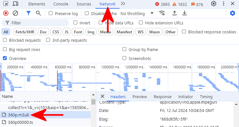This screenshot has width=239, height=127.
Task: Open the network search magnifier
Action: point(38,13)
